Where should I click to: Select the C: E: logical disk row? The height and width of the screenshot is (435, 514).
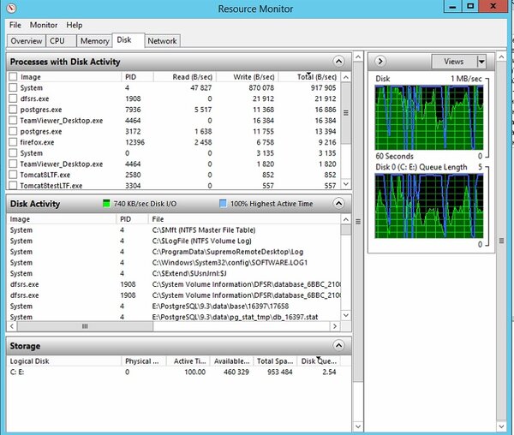point(174,372)
